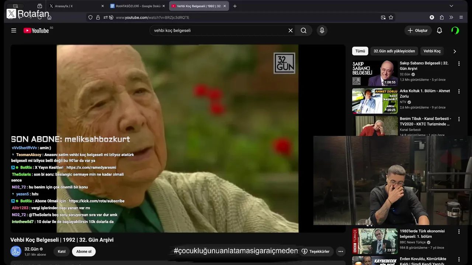472x265 pixels.
Task: Expand the toolbar overflow chevrons
Action: point(451,17)
